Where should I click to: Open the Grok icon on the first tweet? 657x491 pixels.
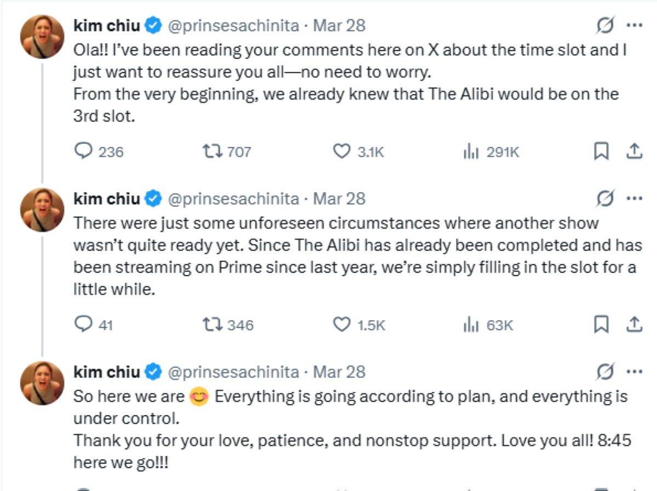point(605,25)
